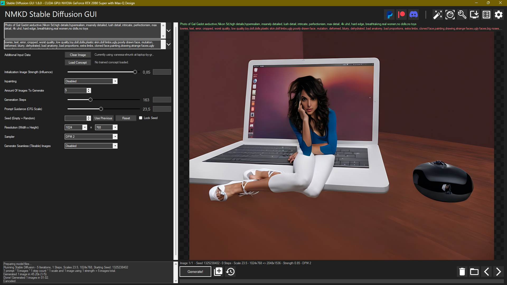Open the Sampler DPM 2 dropdown

(x=115, y=137)
